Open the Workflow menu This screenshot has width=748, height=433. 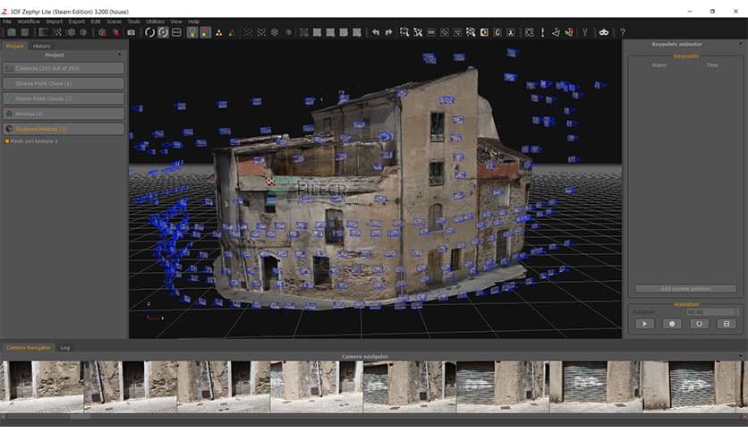28,21
